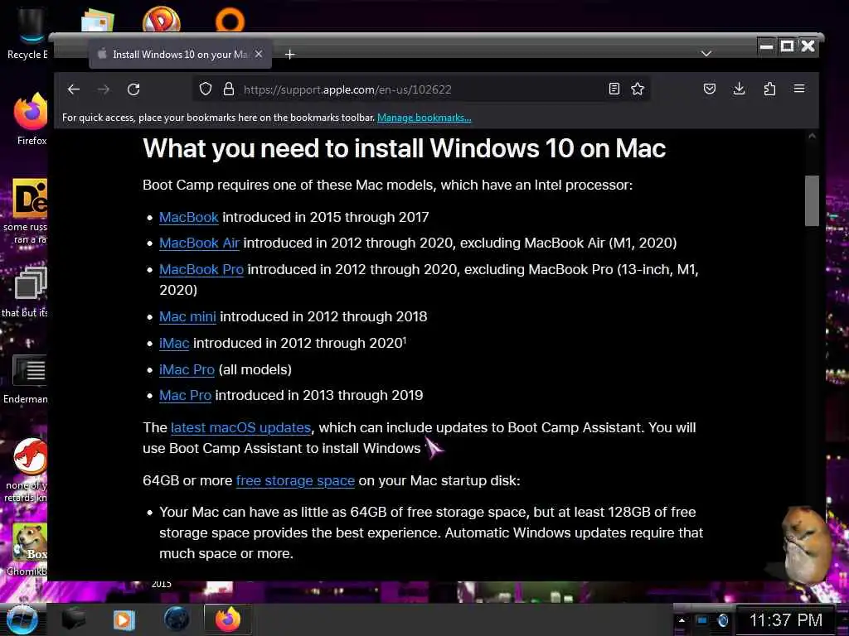
Task: Open the media player taskbar icon
Action: click(x=124, y=619)
